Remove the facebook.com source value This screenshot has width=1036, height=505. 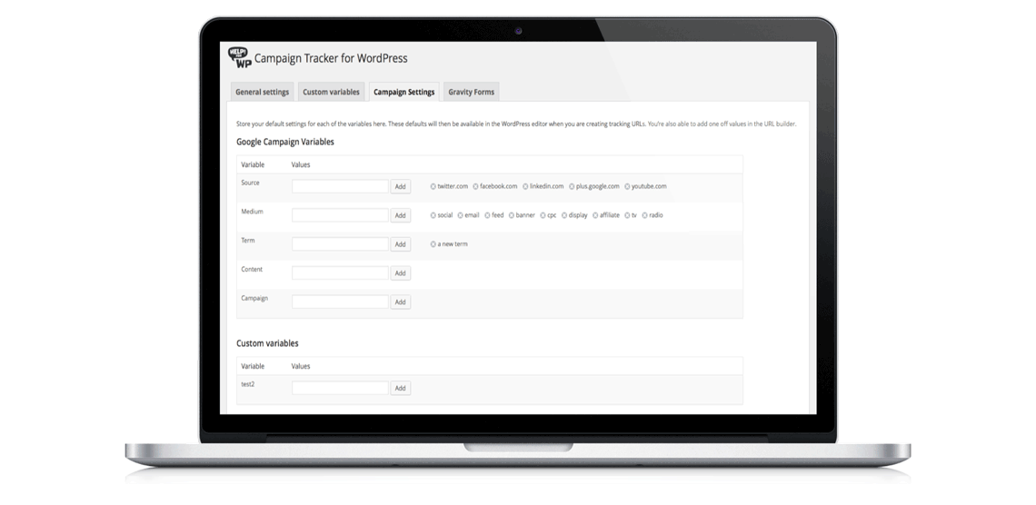(475, 186)
